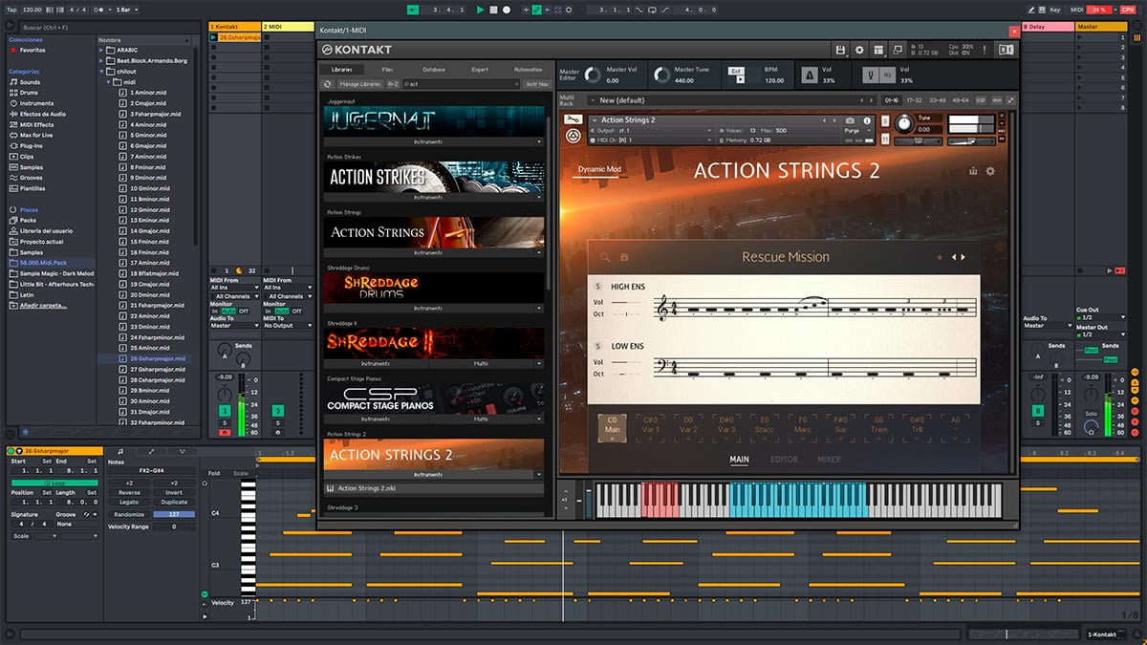Click the tuning fork icon in Kontakt
This screenshot has height=645, width=1147.
tap(872, 75)
